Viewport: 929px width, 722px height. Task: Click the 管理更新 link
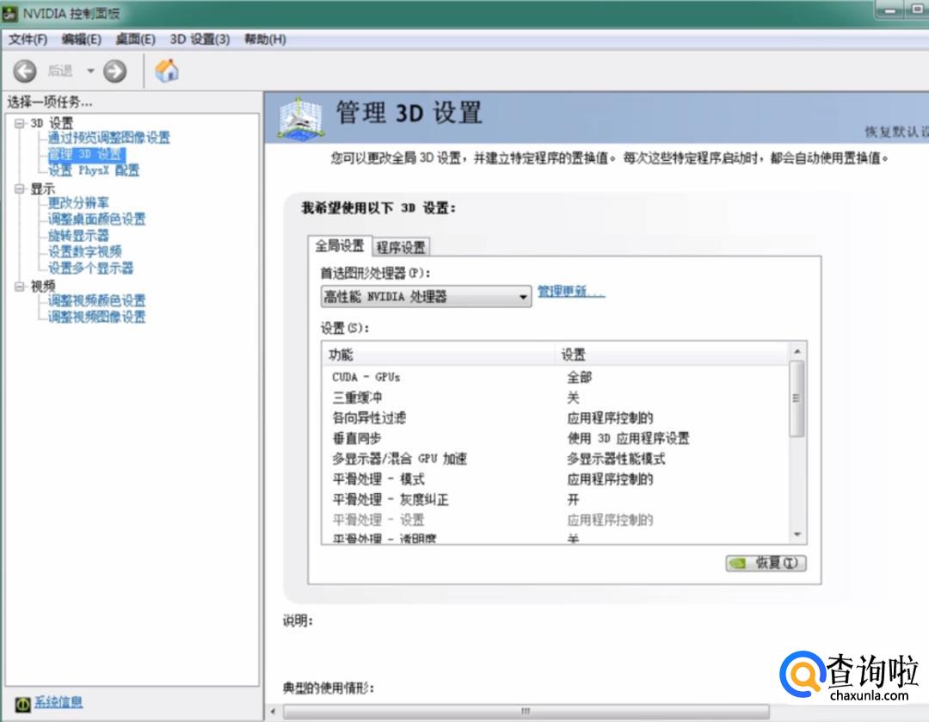[571, 292]
